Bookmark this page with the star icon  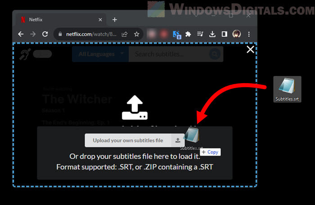(137, 34)
